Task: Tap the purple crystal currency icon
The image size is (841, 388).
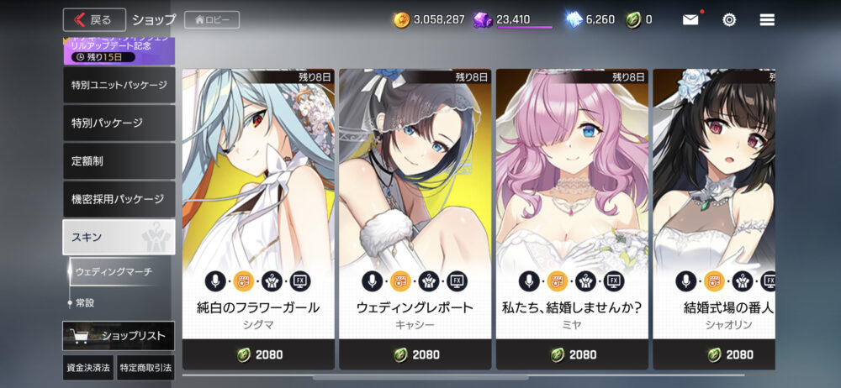Action: click(x=483, y=20)
